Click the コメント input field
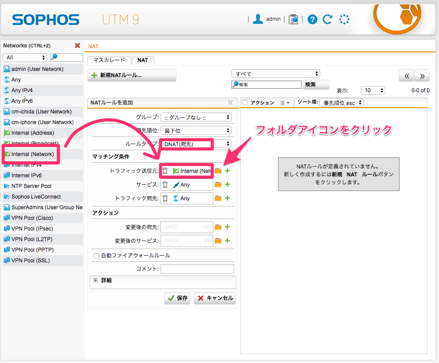439x363 pixels. (x=197, y=269)
